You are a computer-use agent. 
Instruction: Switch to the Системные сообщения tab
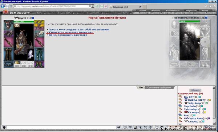(x=160, y=88)
